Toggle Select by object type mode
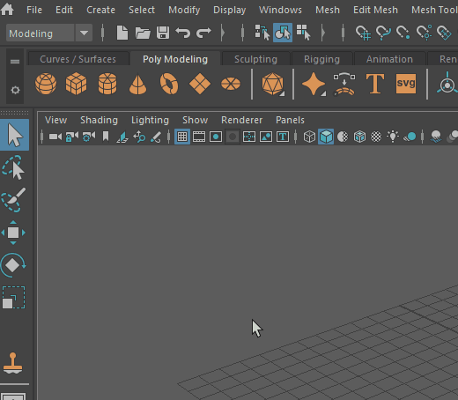Viewport: 458px width, 400px height. click(x=283, y=33)
